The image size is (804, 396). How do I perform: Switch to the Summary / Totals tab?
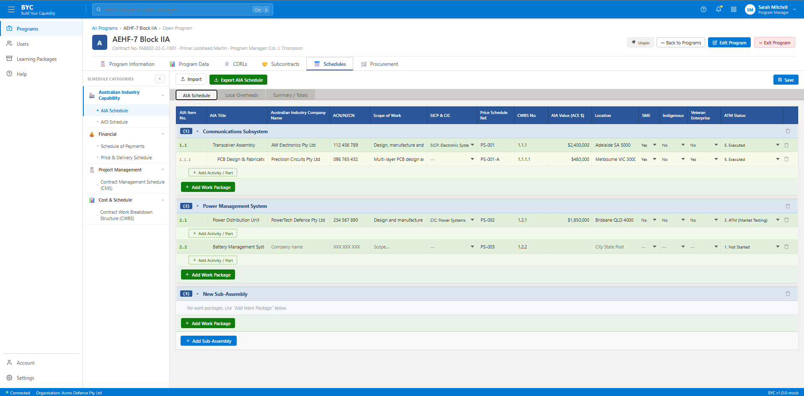tap(290, 95)
